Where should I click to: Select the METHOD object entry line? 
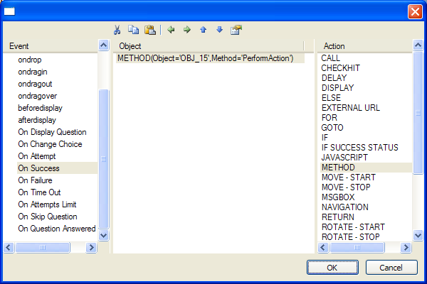coord(205,58)
